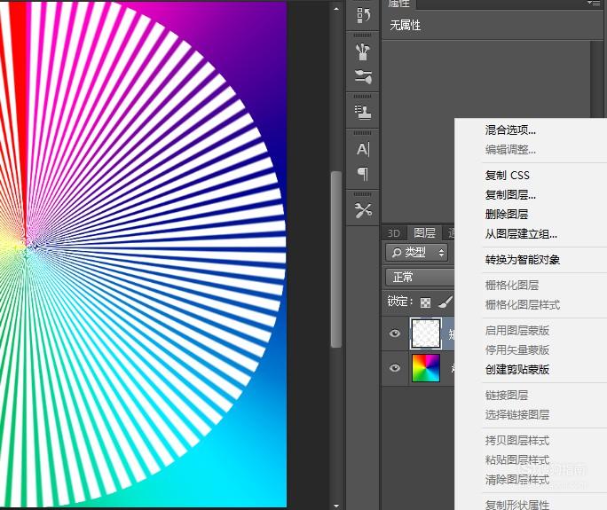Click the 清除图层样式 menu entry
607x510 pixels.
click(x=517, y=480)
